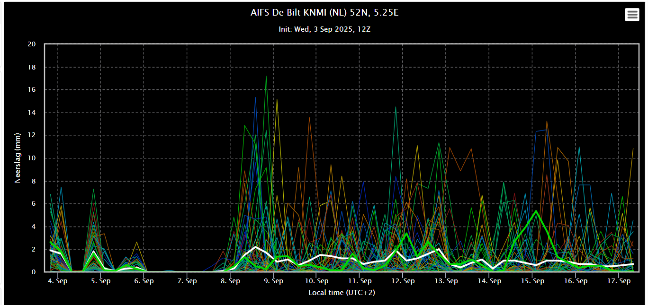The width and height of the screenshot is (648, 305).
Task: Click the subtitle 'Init: Wed, 3 Sep 2025, 12Z'
Action: tap(324, 29)
